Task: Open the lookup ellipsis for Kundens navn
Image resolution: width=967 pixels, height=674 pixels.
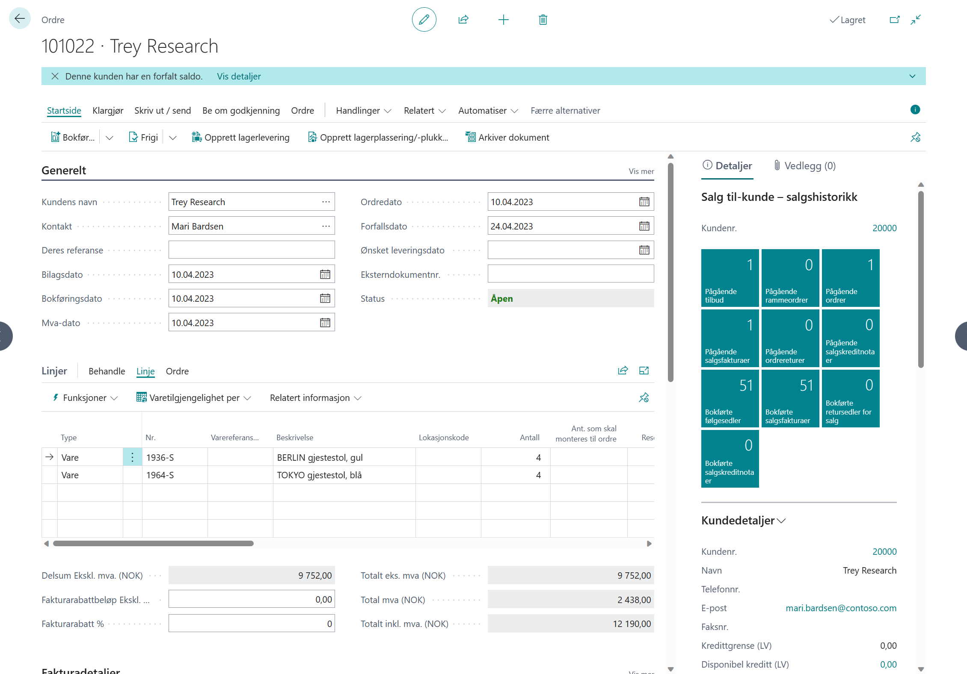Action: [326, 202]
